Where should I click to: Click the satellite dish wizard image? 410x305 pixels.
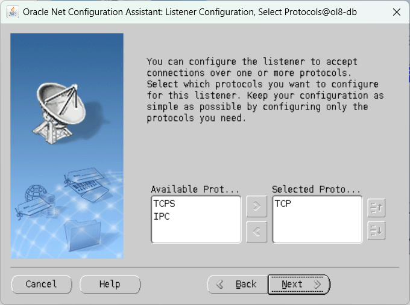pyautogui.click(x=67, y=146)
